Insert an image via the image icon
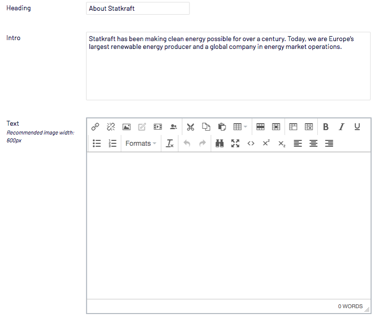Screen dimensions: 375x316 point(126,127)
